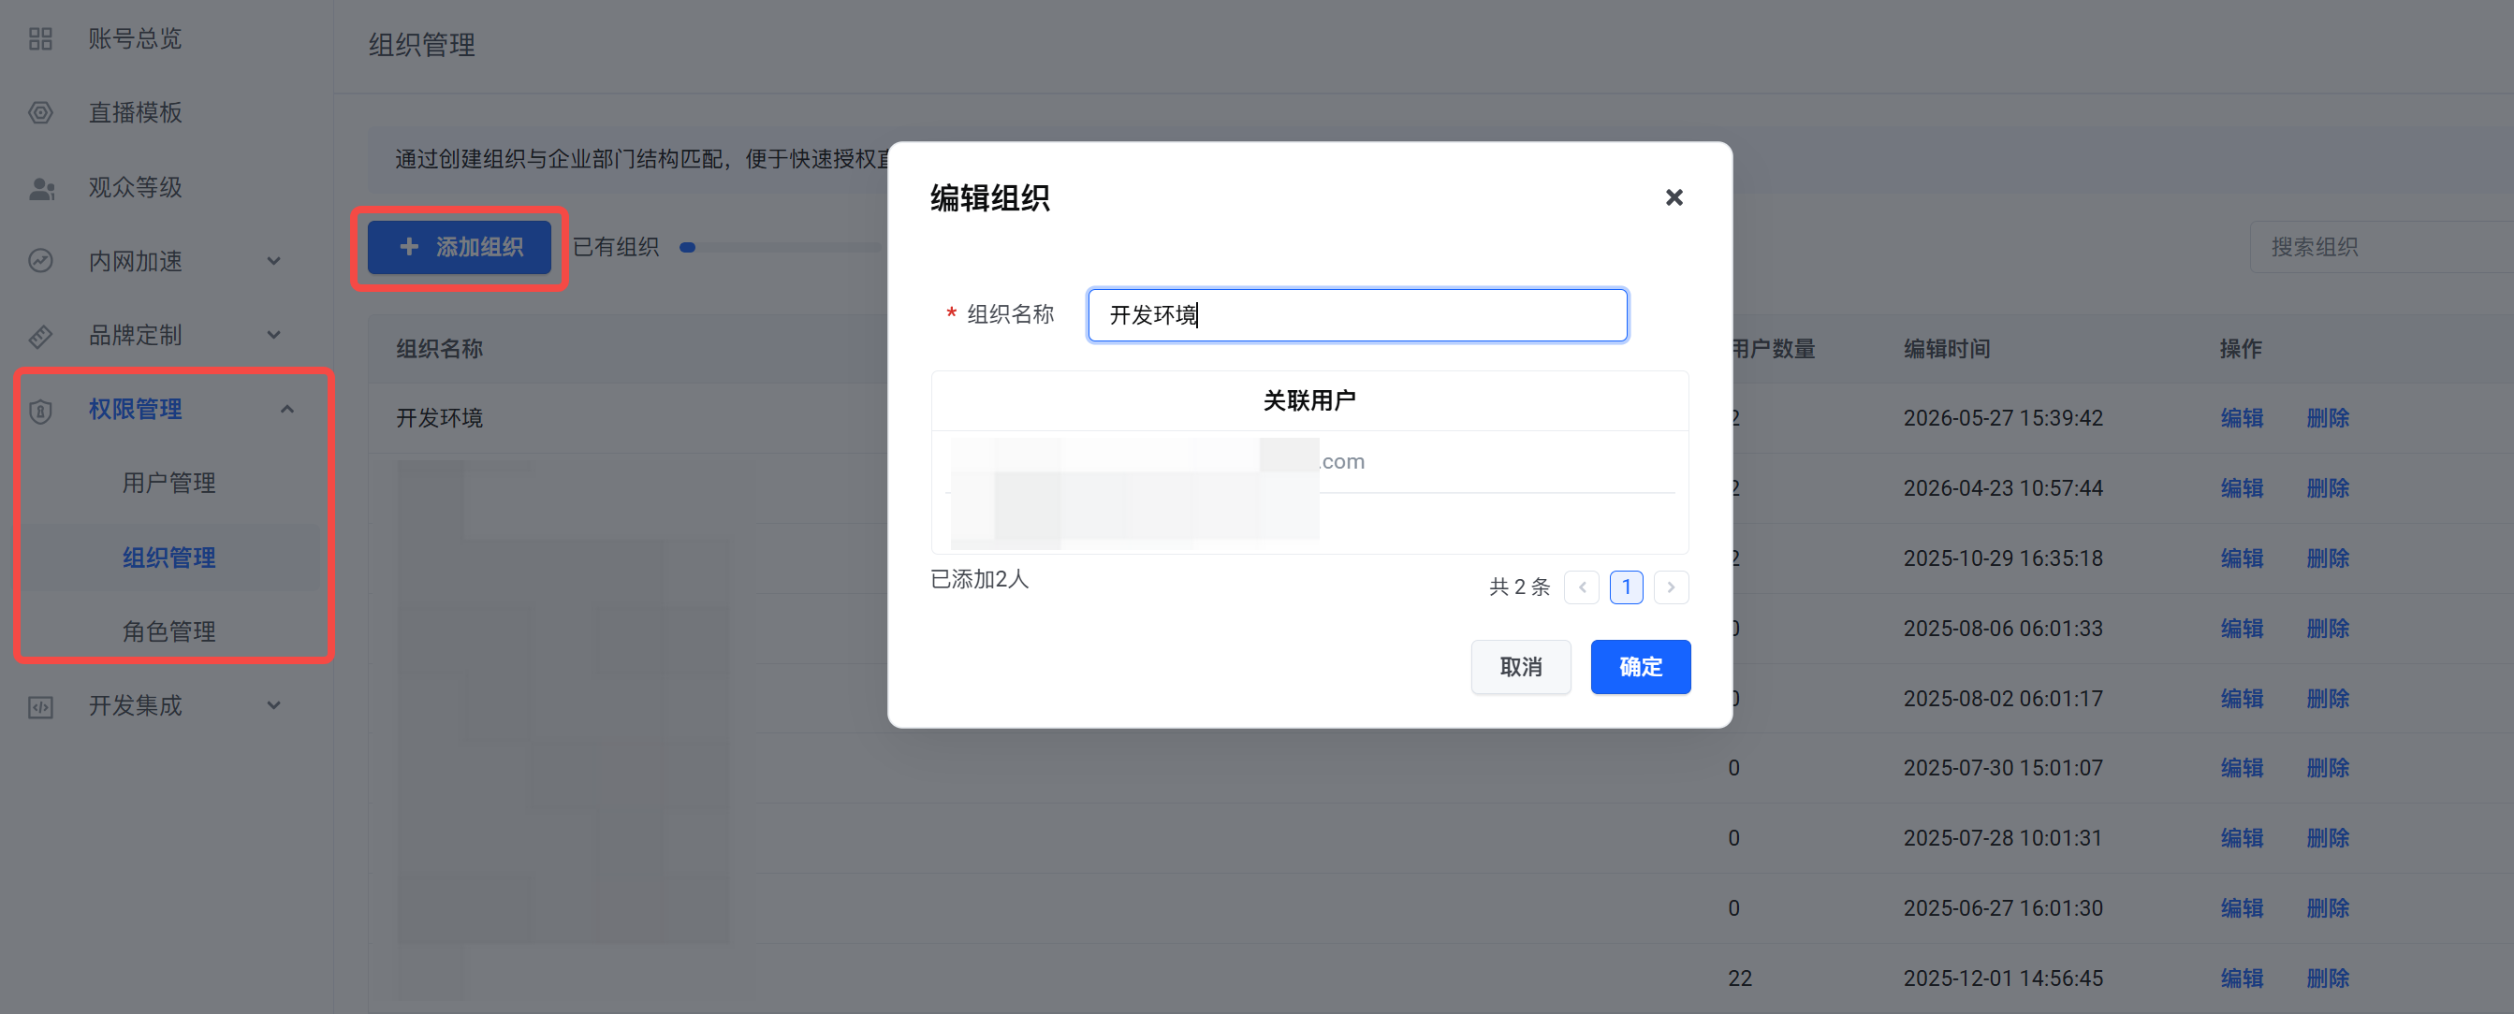Delete the organization dated 2025-08-06 06:01:33
Image resolution: width=2514 pixels, height=1014 pixels.
click(x=2328, y=629)
